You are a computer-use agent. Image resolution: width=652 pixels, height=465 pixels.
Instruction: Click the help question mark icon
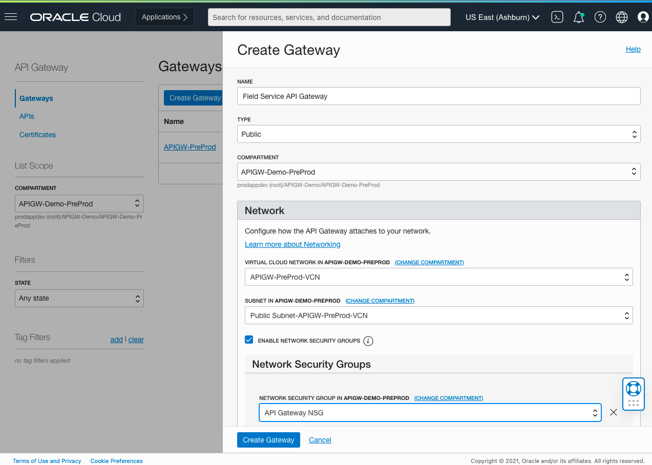[x=600, y=17]
